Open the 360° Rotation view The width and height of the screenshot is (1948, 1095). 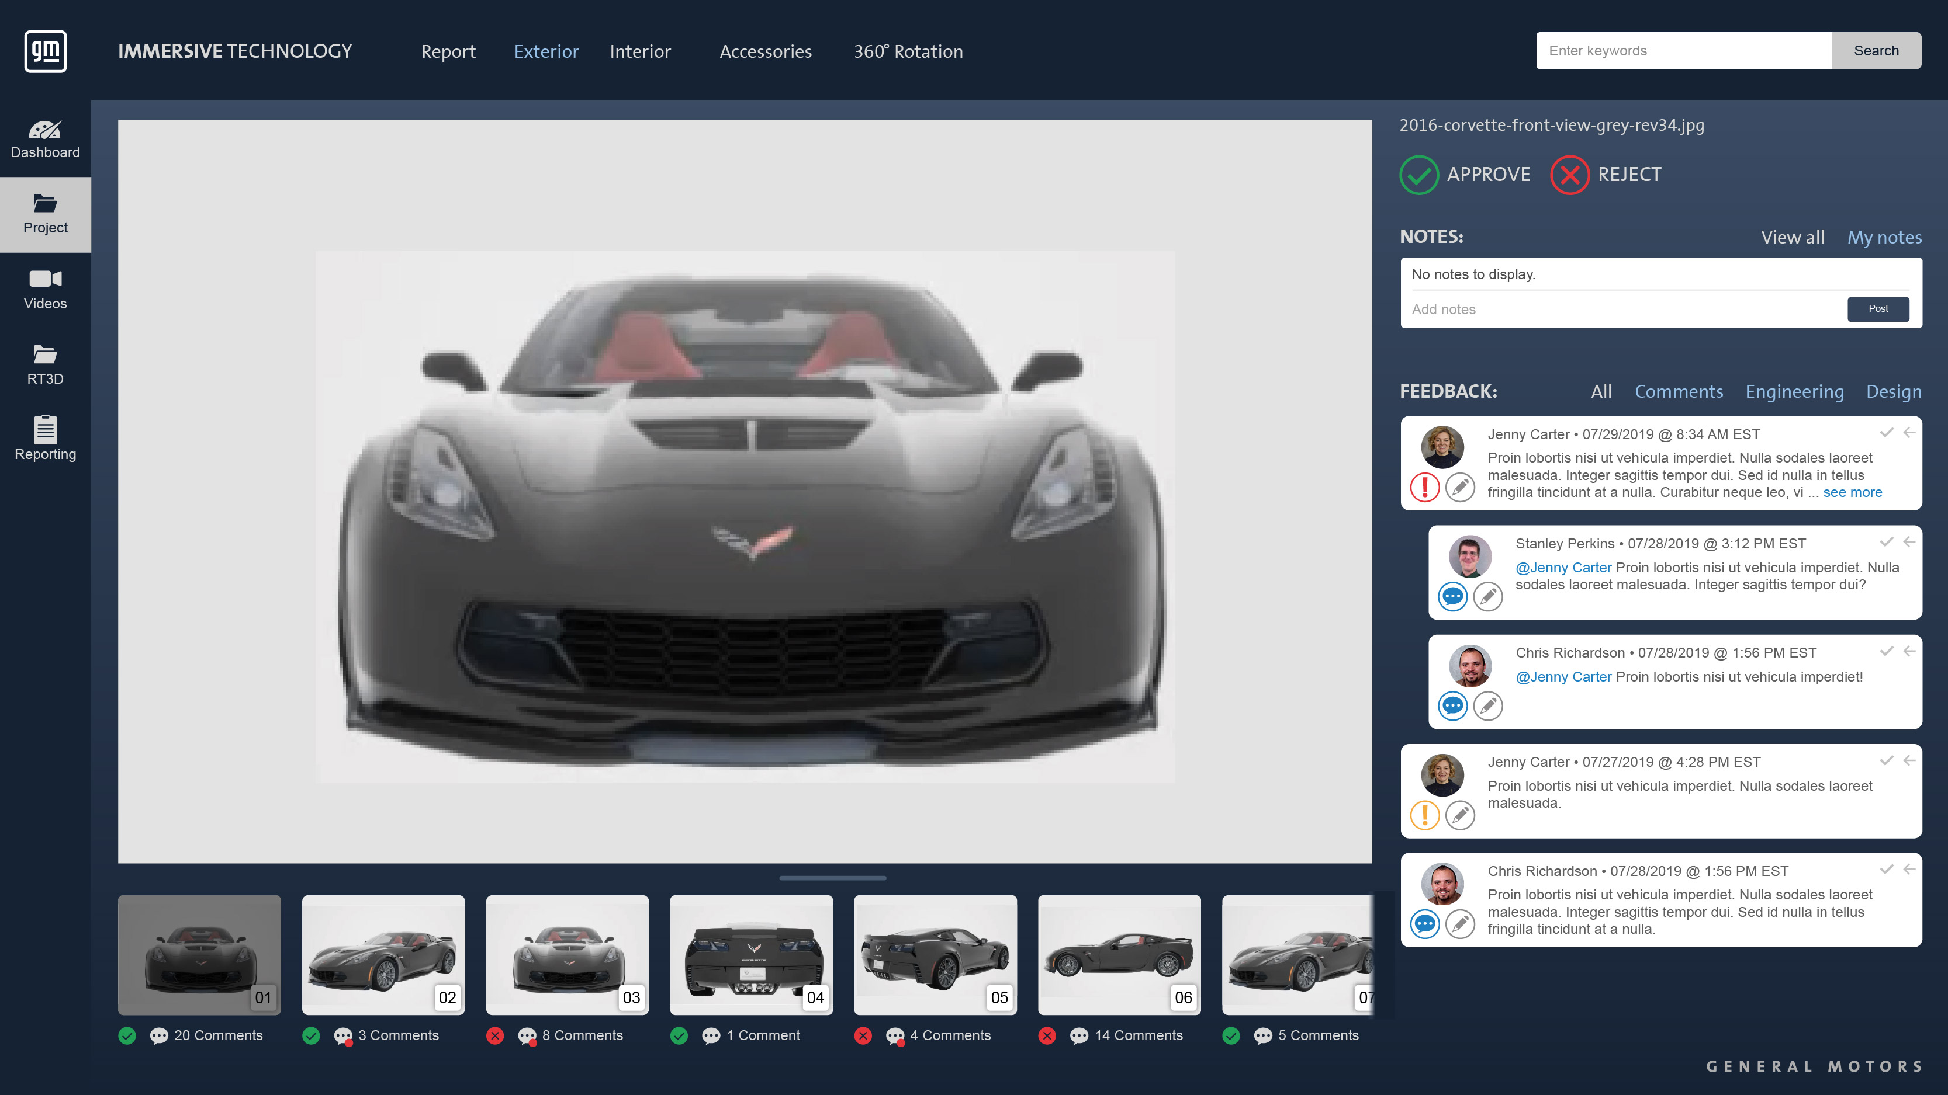pos(908,51)
